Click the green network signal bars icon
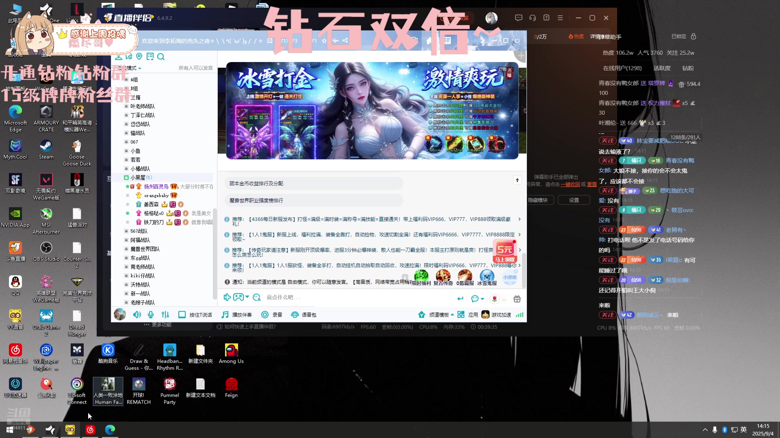The height and width of the screenshot is (438, 780). [520, 315]
